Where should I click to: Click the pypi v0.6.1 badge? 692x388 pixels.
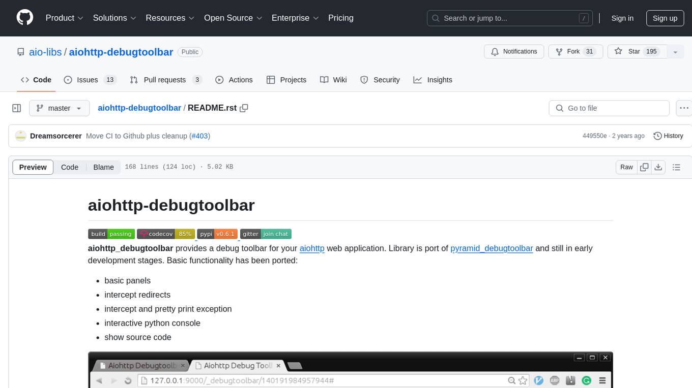(217, 234)
